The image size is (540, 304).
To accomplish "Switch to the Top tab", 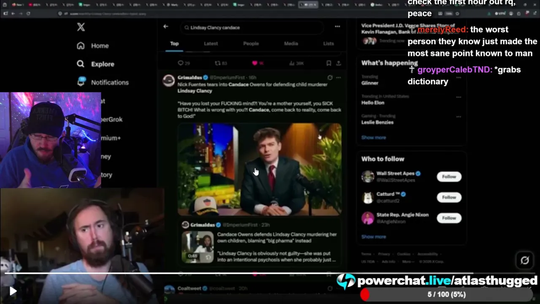I will [x=174, y=43].
